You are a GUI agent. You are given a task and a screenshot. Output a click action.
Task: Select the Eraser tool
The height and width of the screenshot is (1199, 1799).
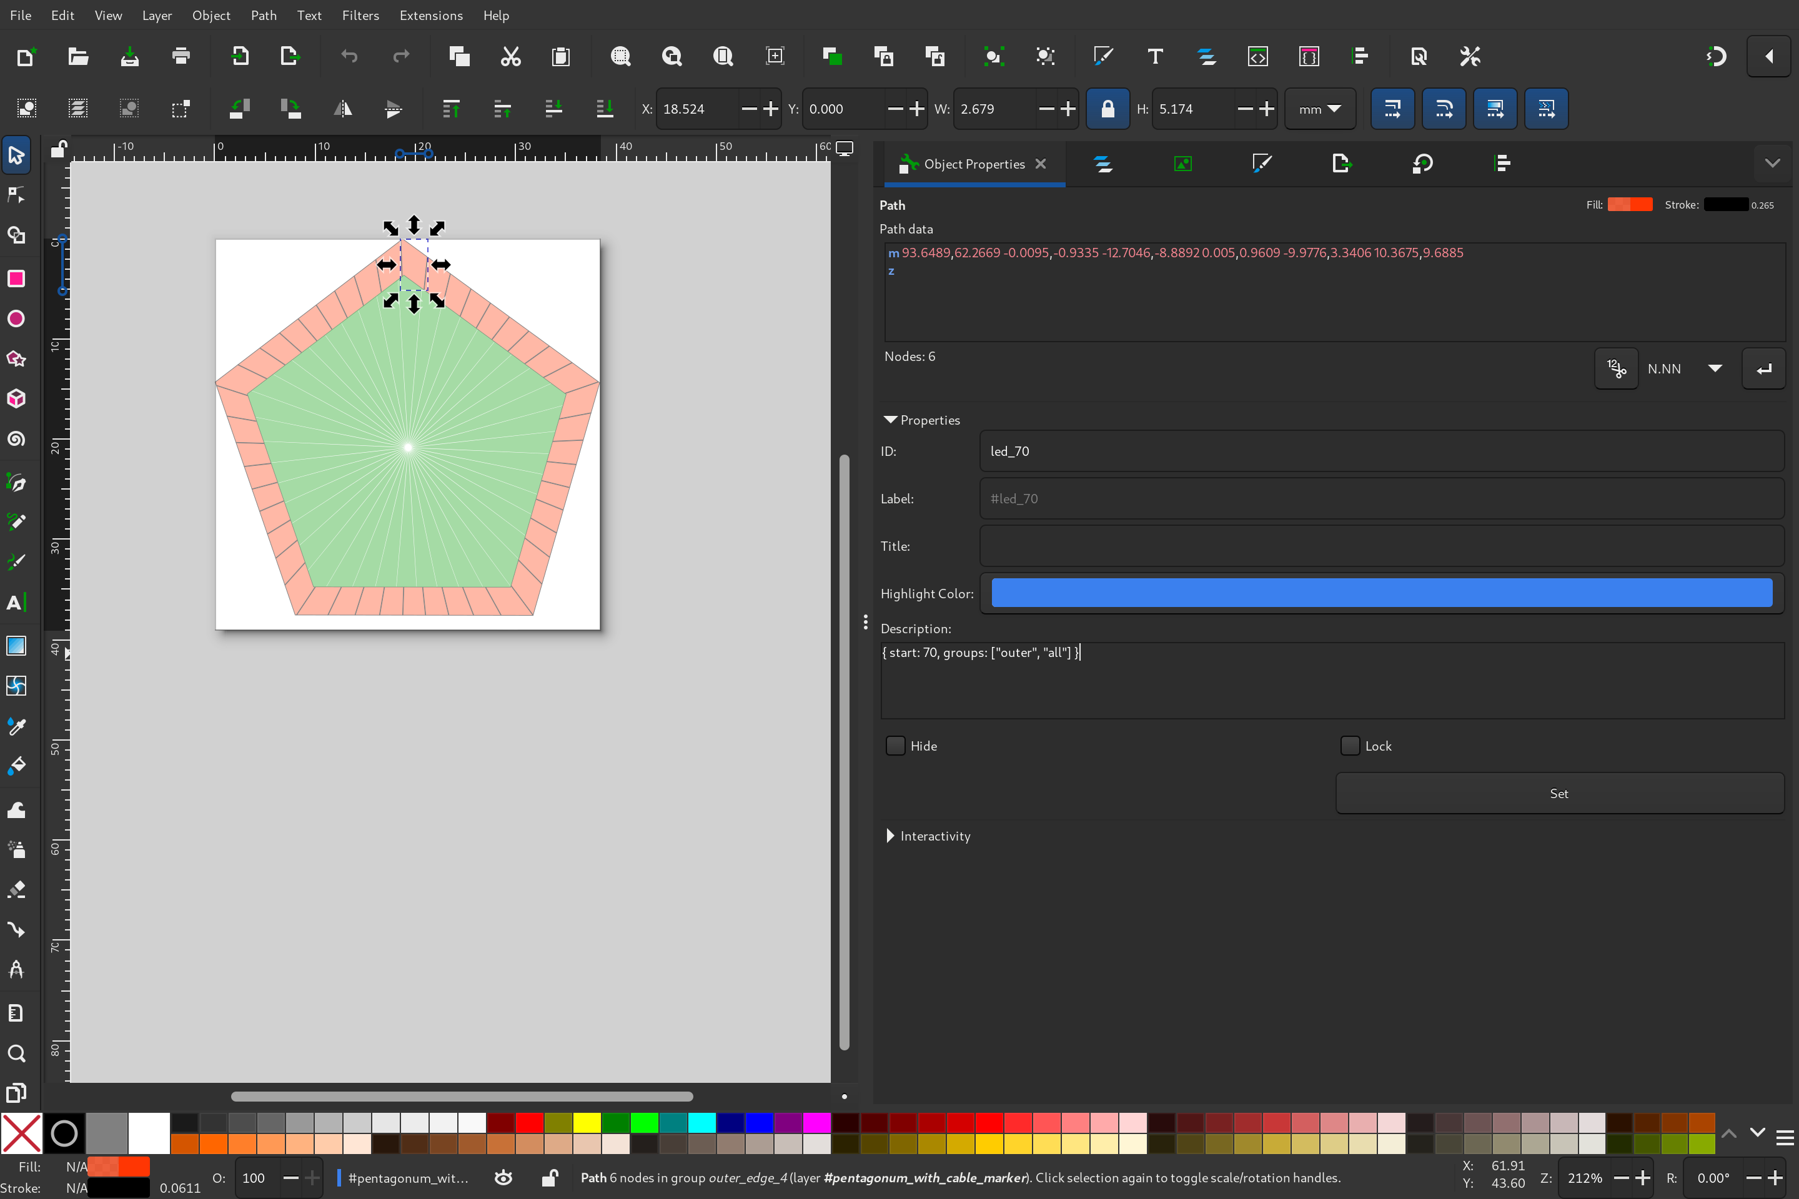click(16, 889)
